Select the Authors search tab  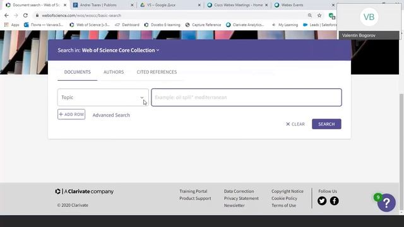114,72
